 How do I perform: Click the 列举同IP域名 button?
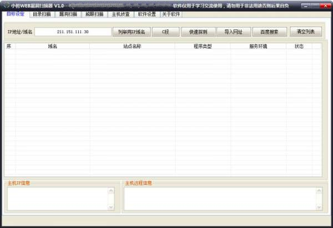tap(132, 32)
